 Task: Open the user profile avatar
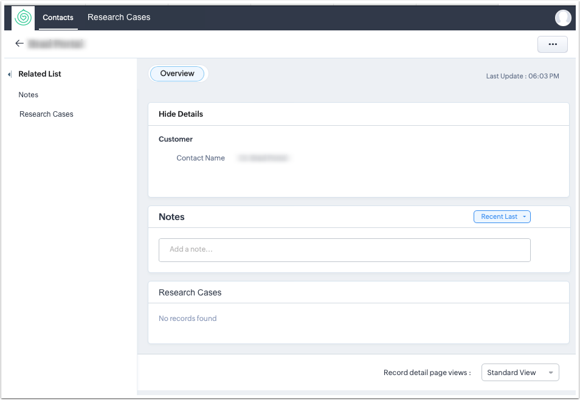click(563, 18)
